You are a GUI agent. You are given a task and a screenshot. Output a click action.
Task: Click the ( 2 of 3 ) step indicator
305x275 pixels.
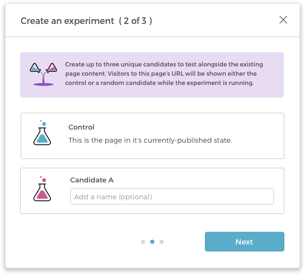coord(135,21)
